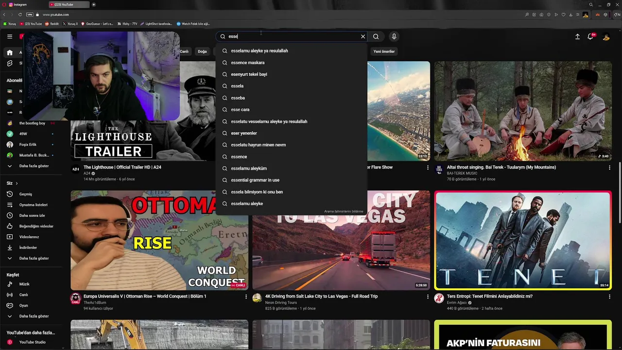Choose suggestion 'esselamu aleyke ya resulallah'
This screenshot has width=622, height=350.
[x=291, y=51]
